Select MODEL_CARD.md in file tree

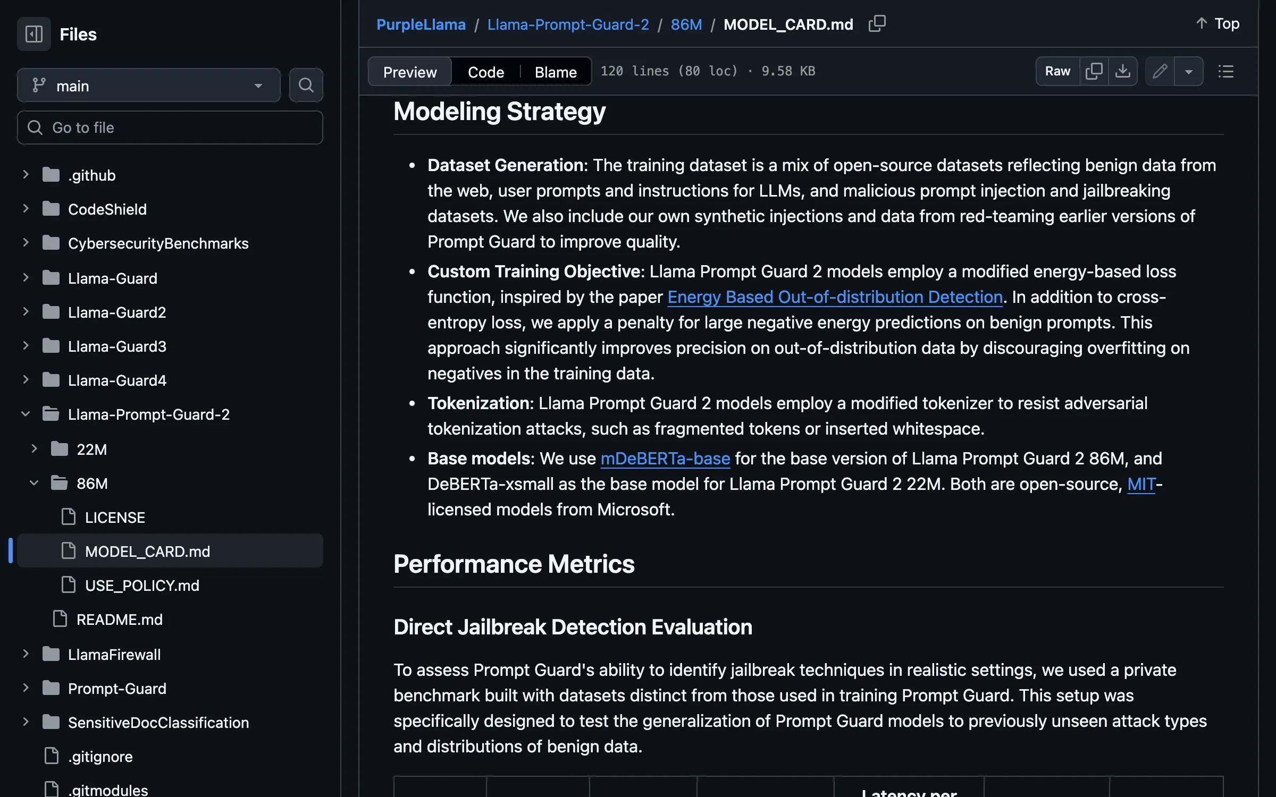coord(170,551)
